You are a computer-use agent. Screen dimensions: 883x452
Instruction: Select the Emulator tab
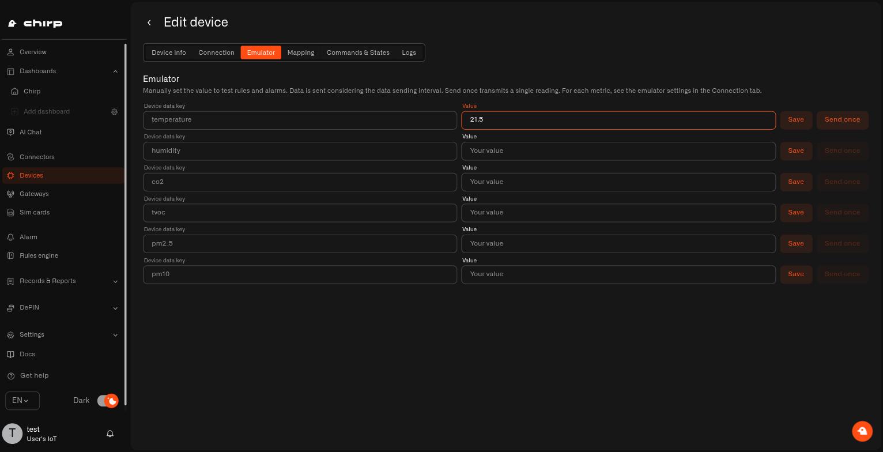pos(261,52)
